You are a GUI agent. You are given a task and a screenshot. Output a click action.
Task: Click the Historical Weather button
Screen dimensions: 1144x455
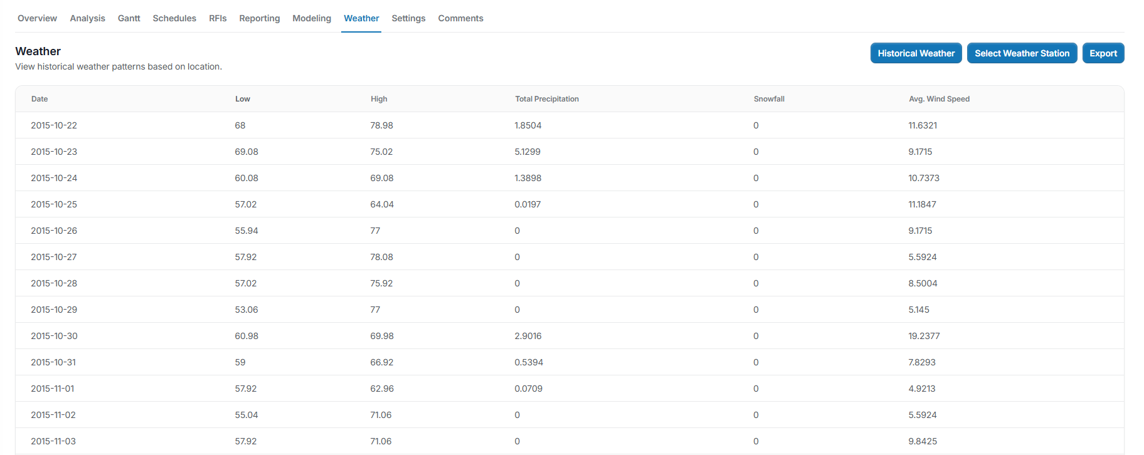click(x=916, y=53)
